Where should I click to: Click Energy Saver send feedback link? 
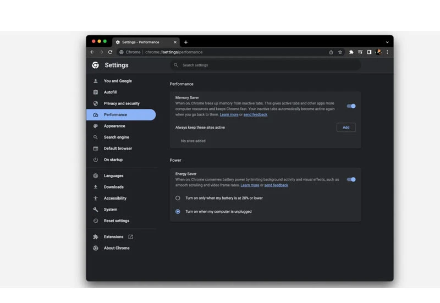[x=276, y=185]
